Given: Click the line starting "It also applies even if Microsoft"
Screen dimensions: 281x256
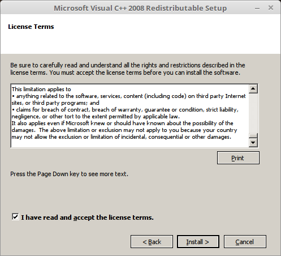Looking at the screenshot, I should pyautogui.click(x=122, y=123).
